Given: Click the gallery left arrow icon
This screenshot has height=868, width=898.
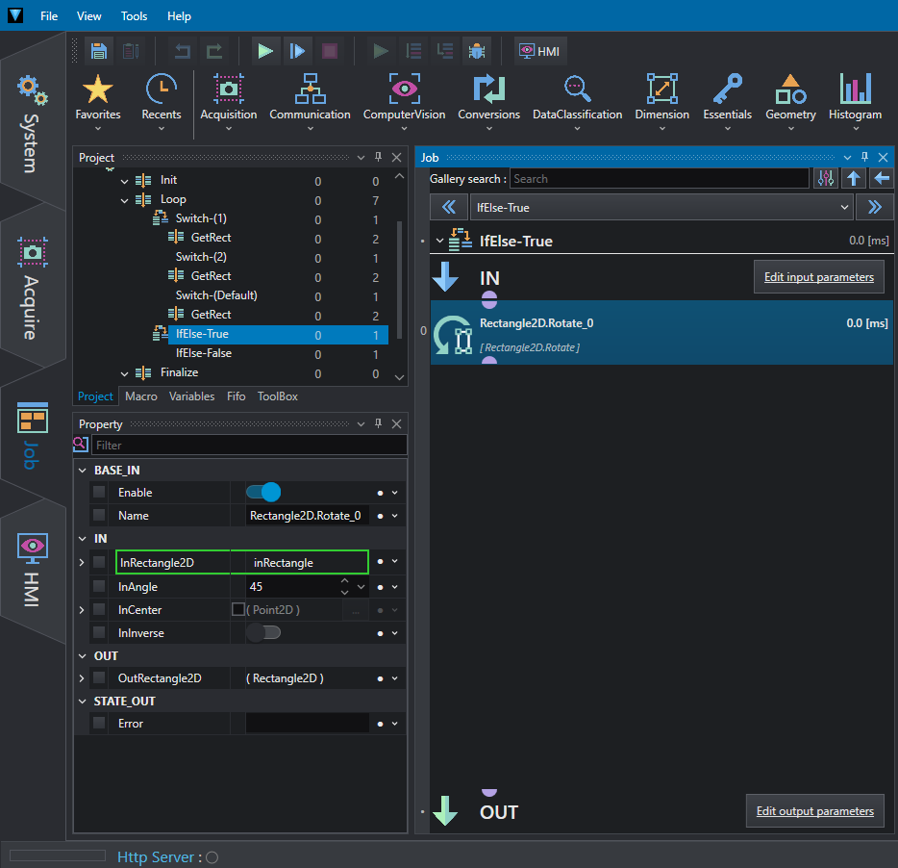Looking at the screenshot, I should [x=882, y=178].
